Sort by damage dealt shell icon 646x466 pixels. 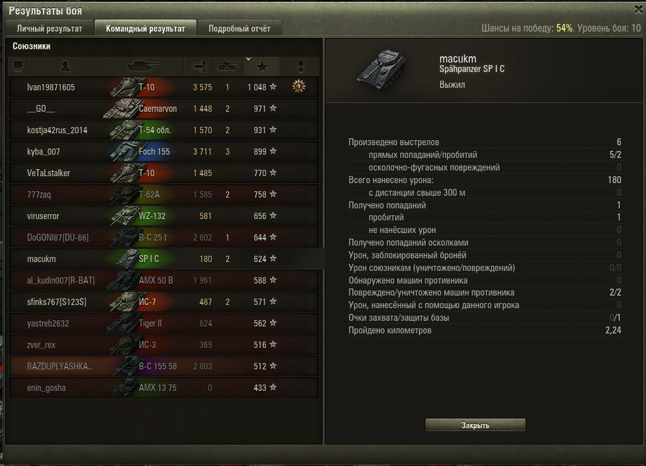[x=198, y=66]
